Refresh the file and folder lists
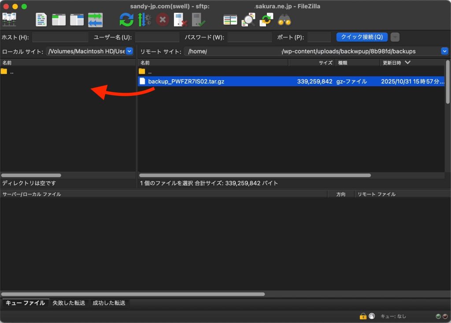Screen dimensions: 451x323 coord(126,20)
